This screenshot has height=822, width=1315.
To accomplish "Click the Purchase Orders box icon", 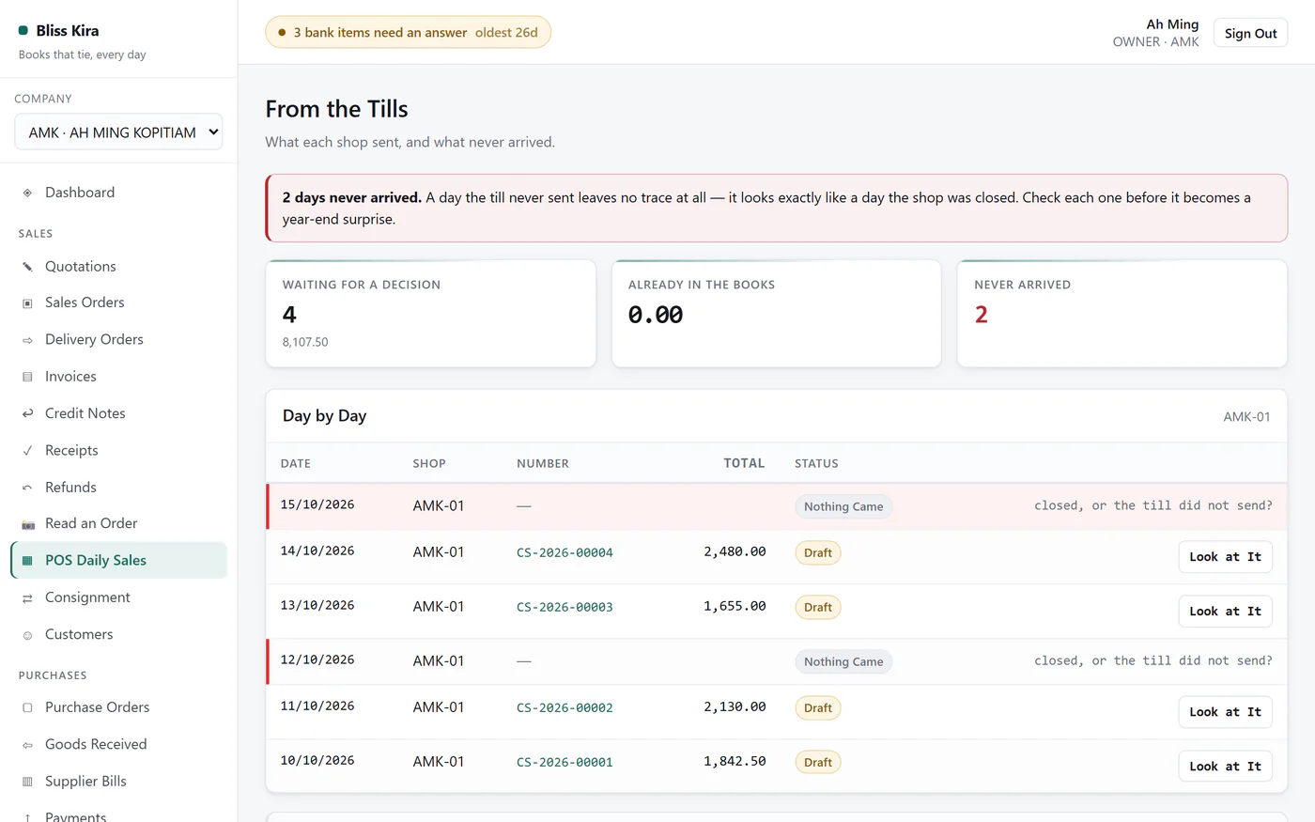I will pyautogui.click(x=27, y=707).
